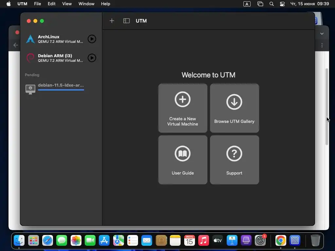The height and width of the screenshot is (251, 335).
Task: Open Launchpad from the Dock
Action: pos(34,241)
